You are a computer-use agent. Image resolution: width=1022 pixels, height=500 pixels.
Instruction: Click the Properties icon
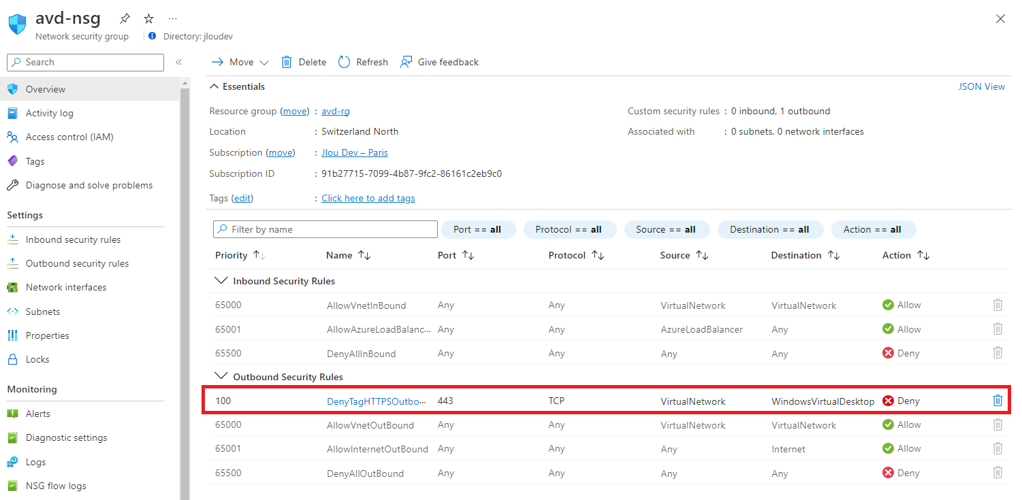(x=12, y=335)
